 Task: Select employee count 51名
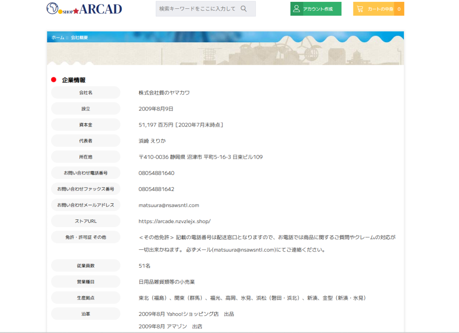pos(144,266)
